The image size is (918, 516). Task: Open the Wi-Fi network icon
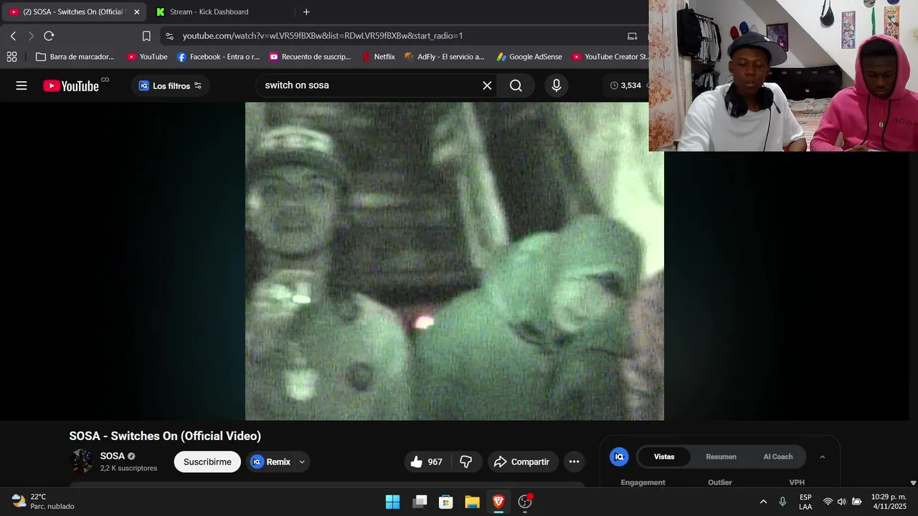coord(828,502)
